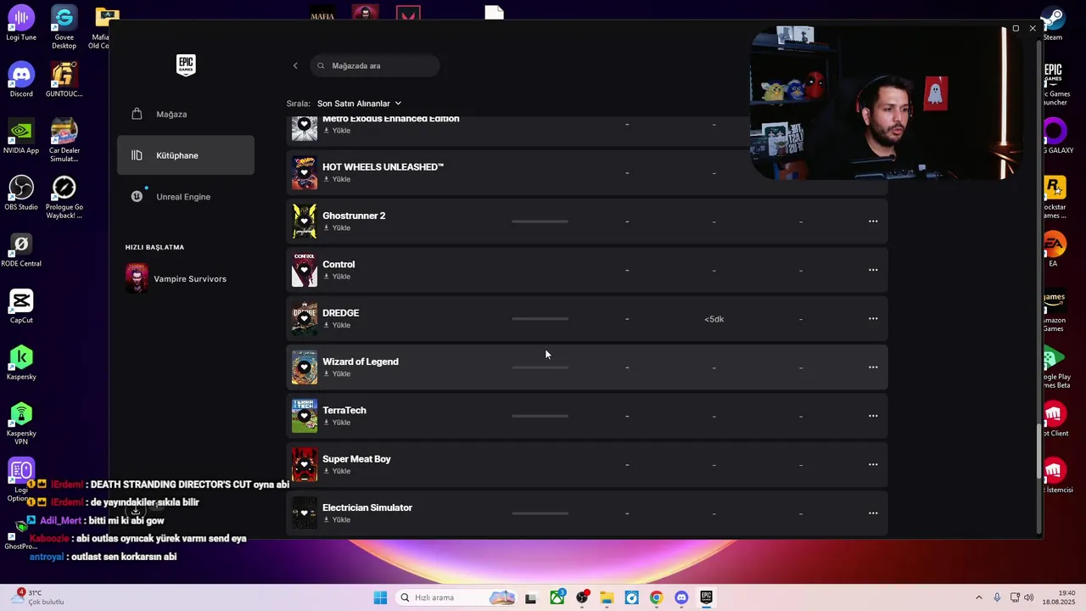
Task: Open the EA desktop icon
Action: tap(1054, 249)
